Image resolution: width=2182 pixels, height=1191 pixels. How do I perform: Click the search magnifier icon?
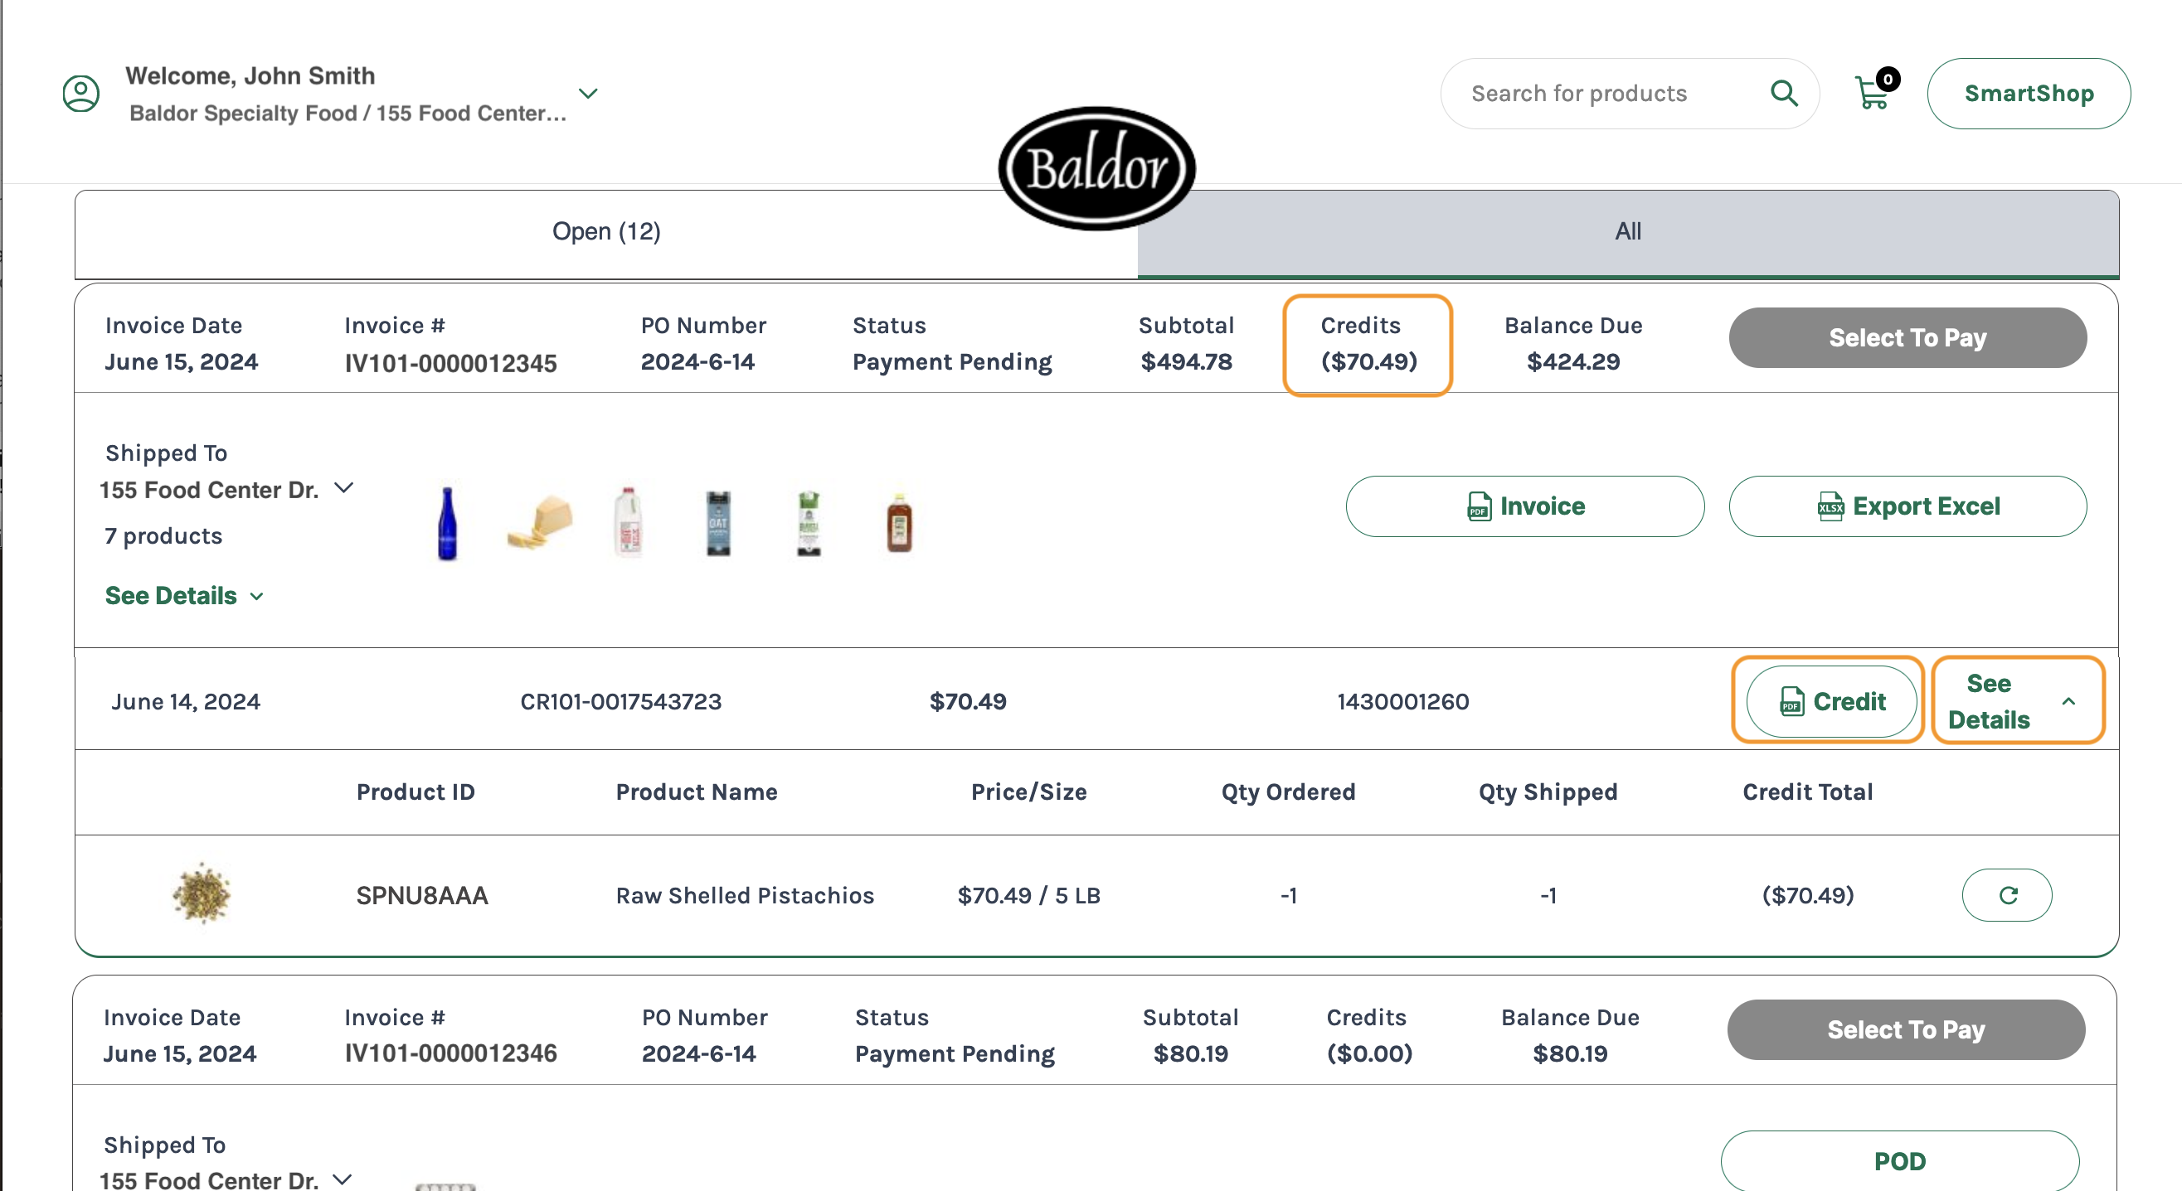point(1784,93)
